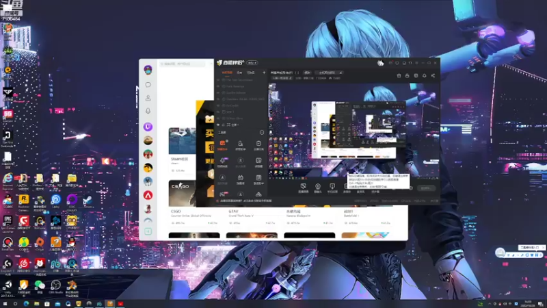Screen dimensions: 547x308
Task: Open the third tool icon in toolbox top row
Action: click(x=258, y=145)
